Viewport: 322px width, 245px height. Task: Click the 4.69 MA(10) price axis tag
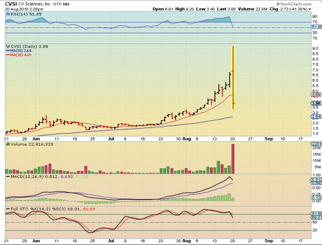point(316,94)
